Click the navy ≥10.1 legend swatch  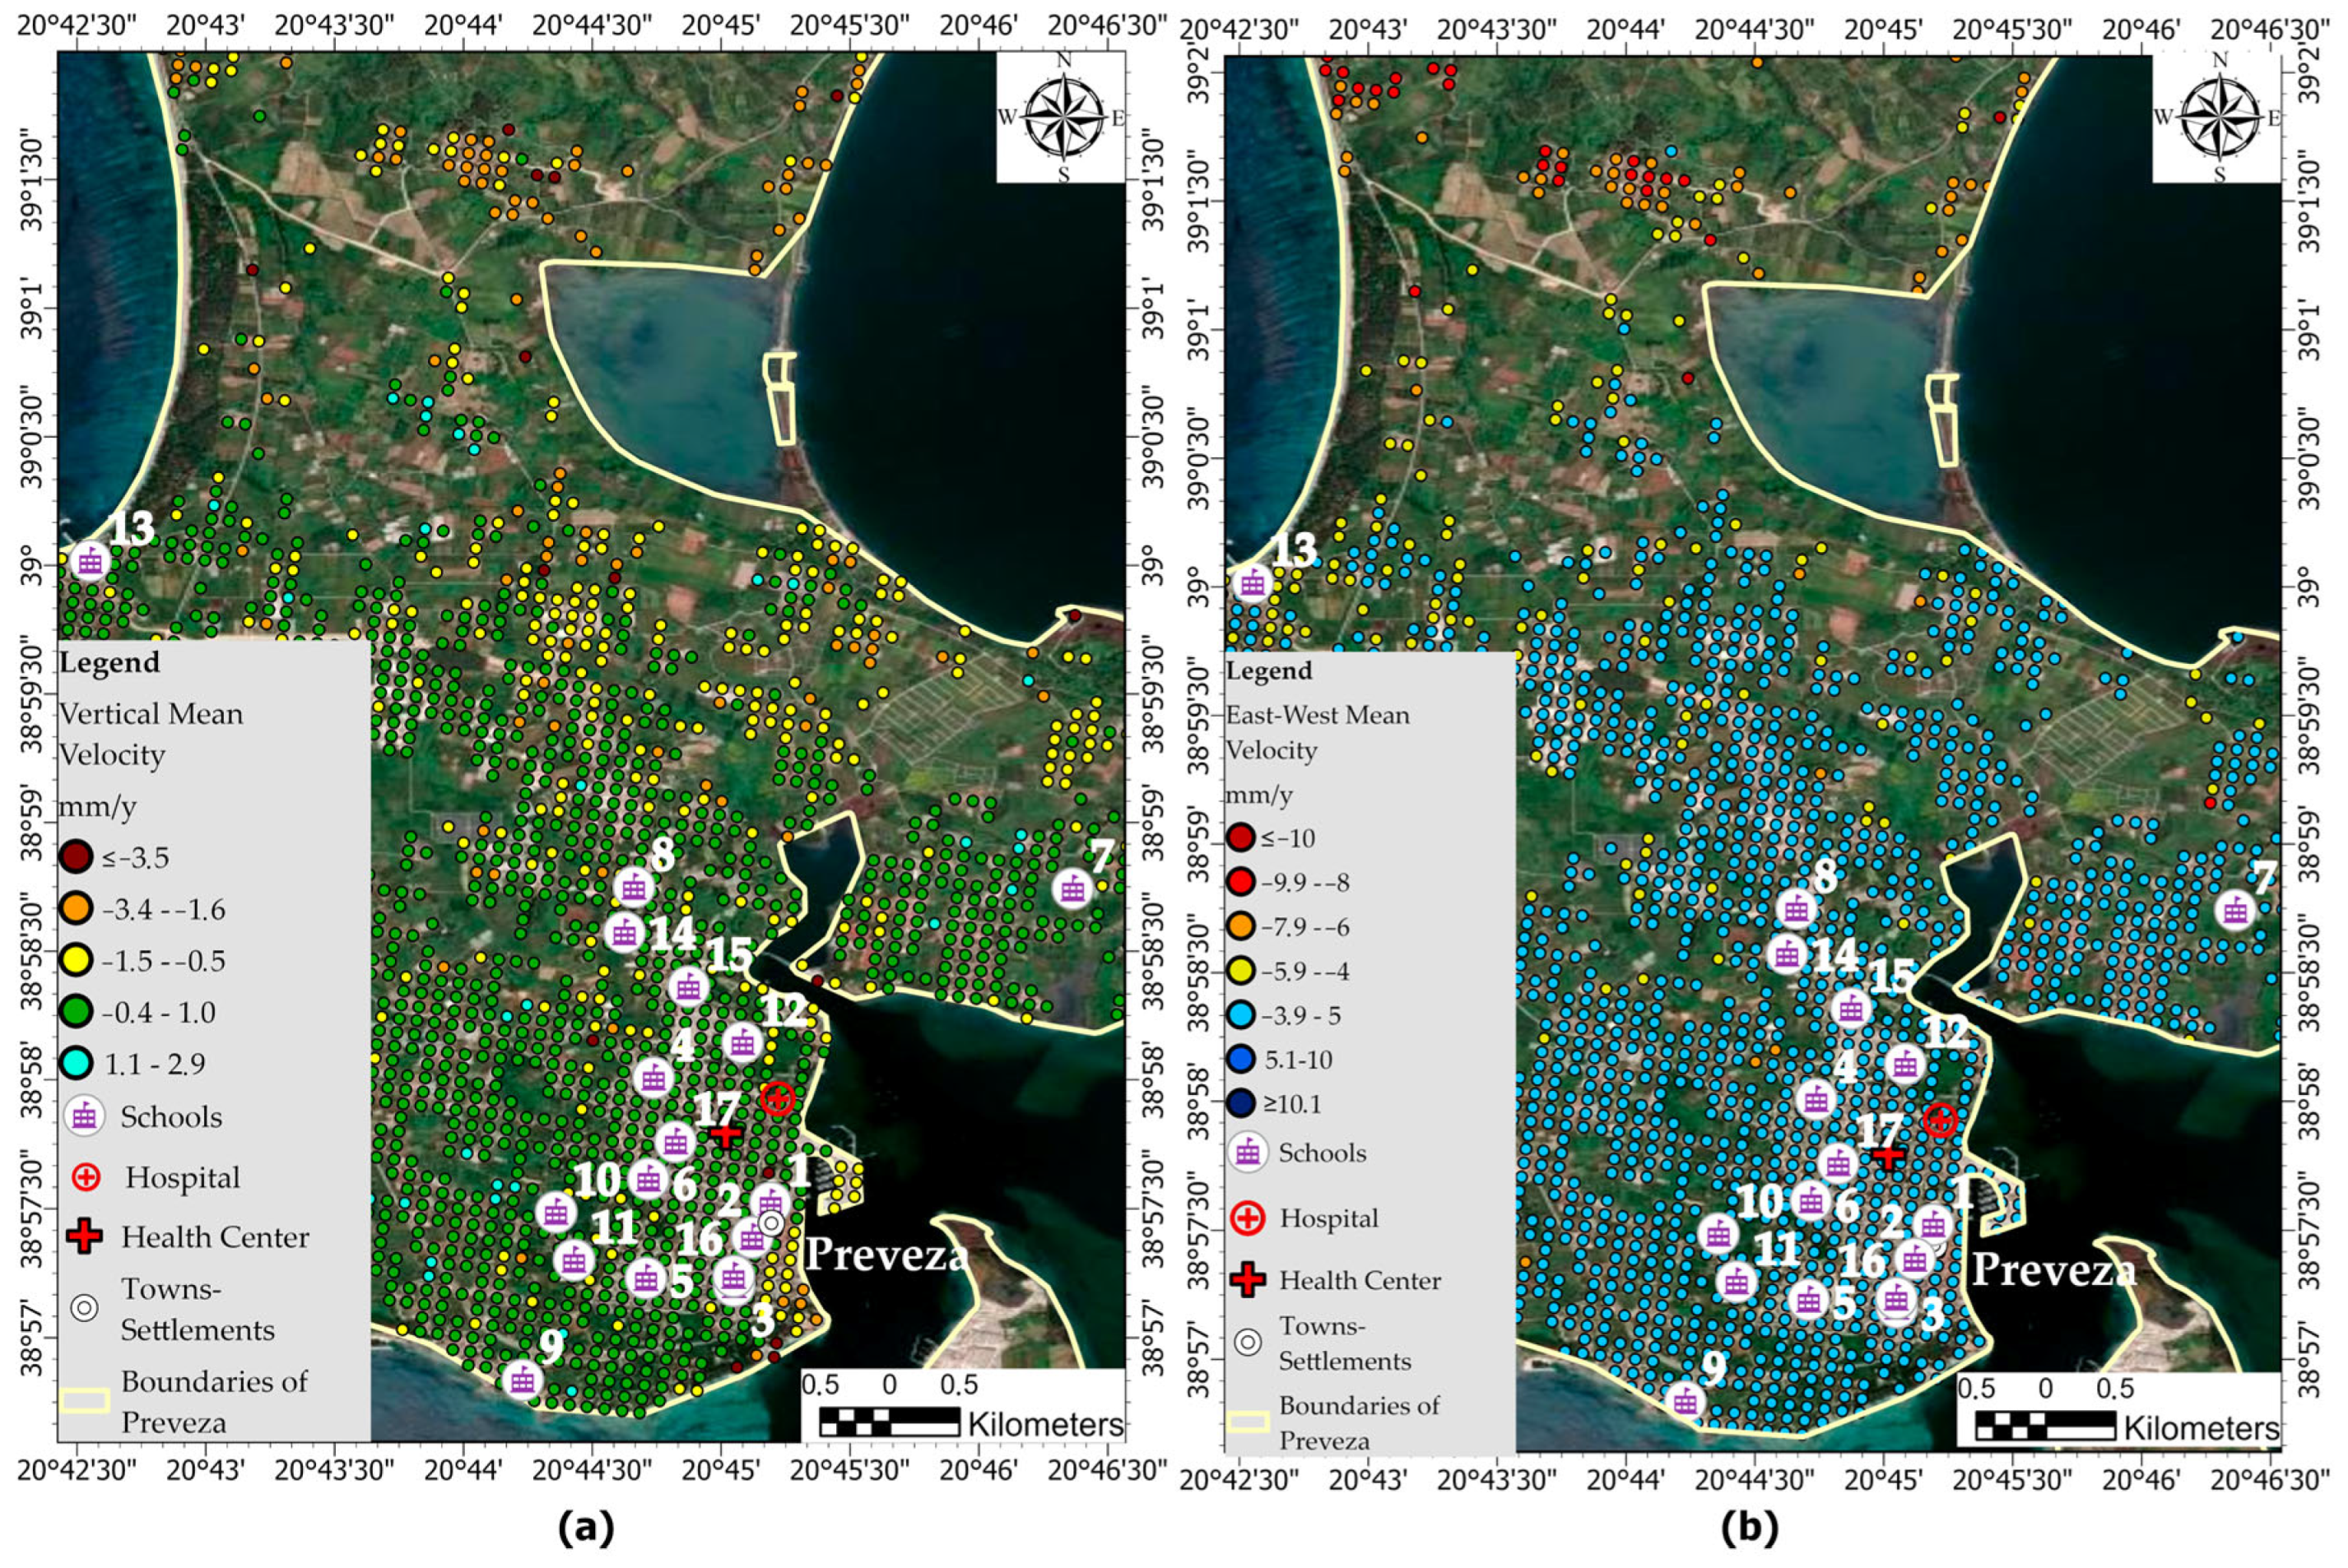(x=1242, y=1104)
